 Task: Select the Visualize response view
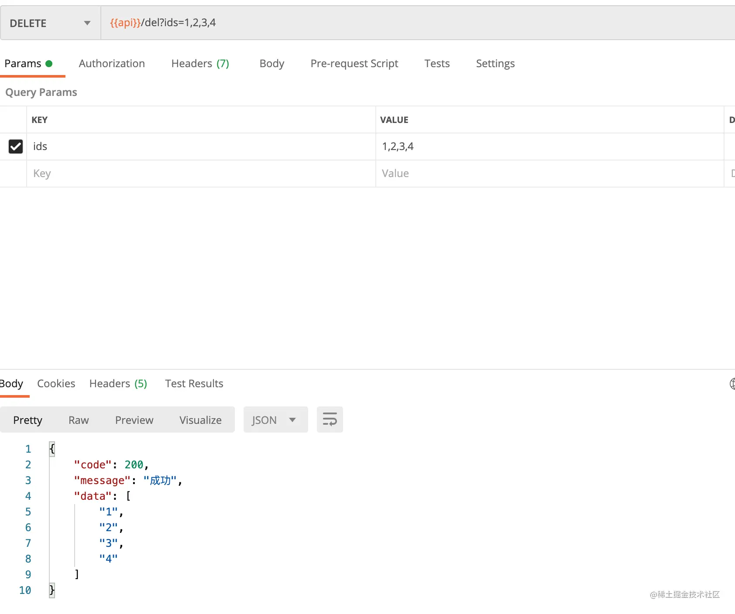200,420
